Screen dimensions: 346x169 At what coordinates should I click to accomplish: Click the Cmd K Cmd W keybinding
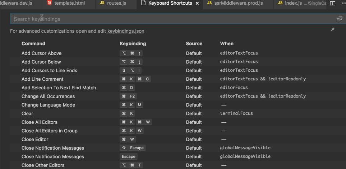click(x=136, y=122)
